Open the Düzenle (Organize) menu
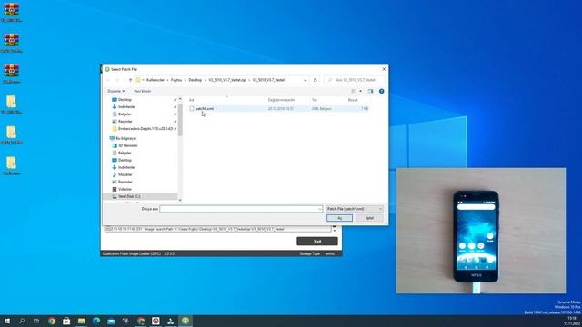This screenshot has width=582, height=327. point(116,91)
